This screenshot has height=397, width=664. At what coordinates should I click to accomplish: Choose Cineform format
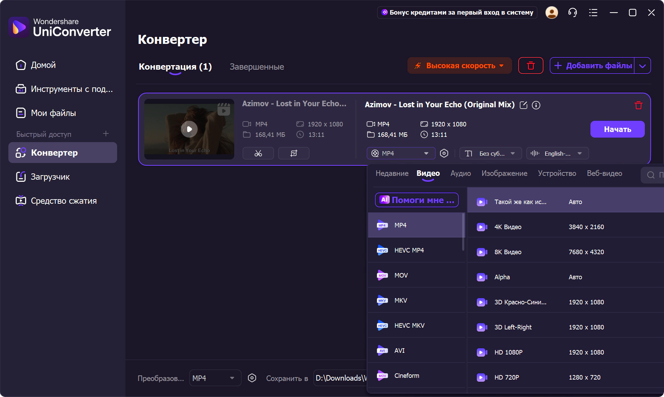click(x=416, y=376)
